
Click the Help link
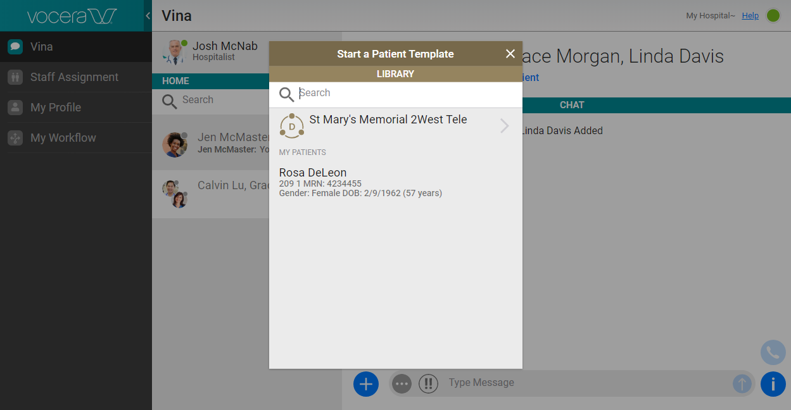(750, 16)
